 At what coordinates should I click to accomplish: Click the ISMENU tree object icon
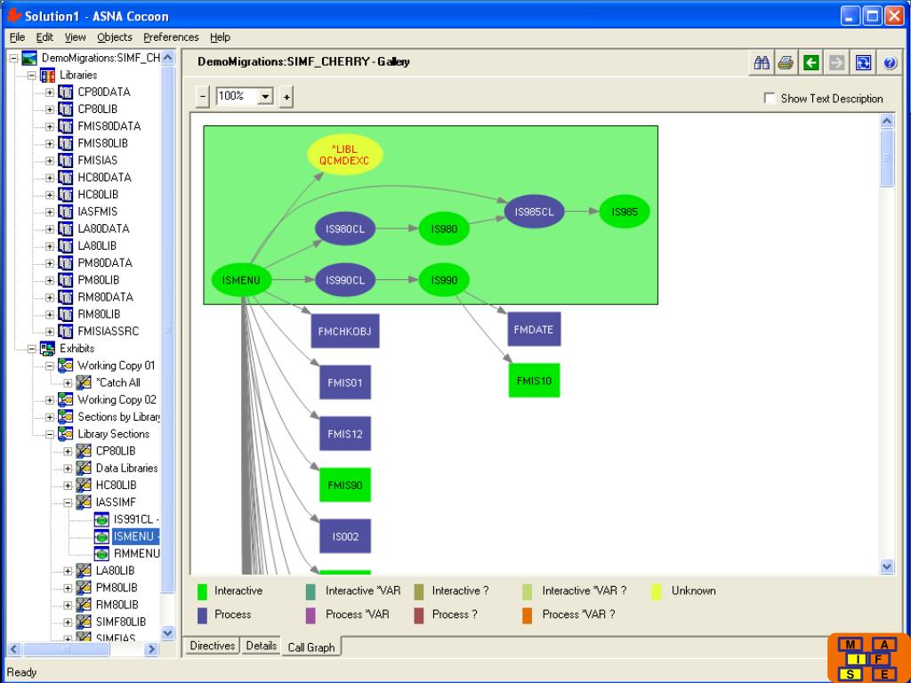click(x=101, y=536)
